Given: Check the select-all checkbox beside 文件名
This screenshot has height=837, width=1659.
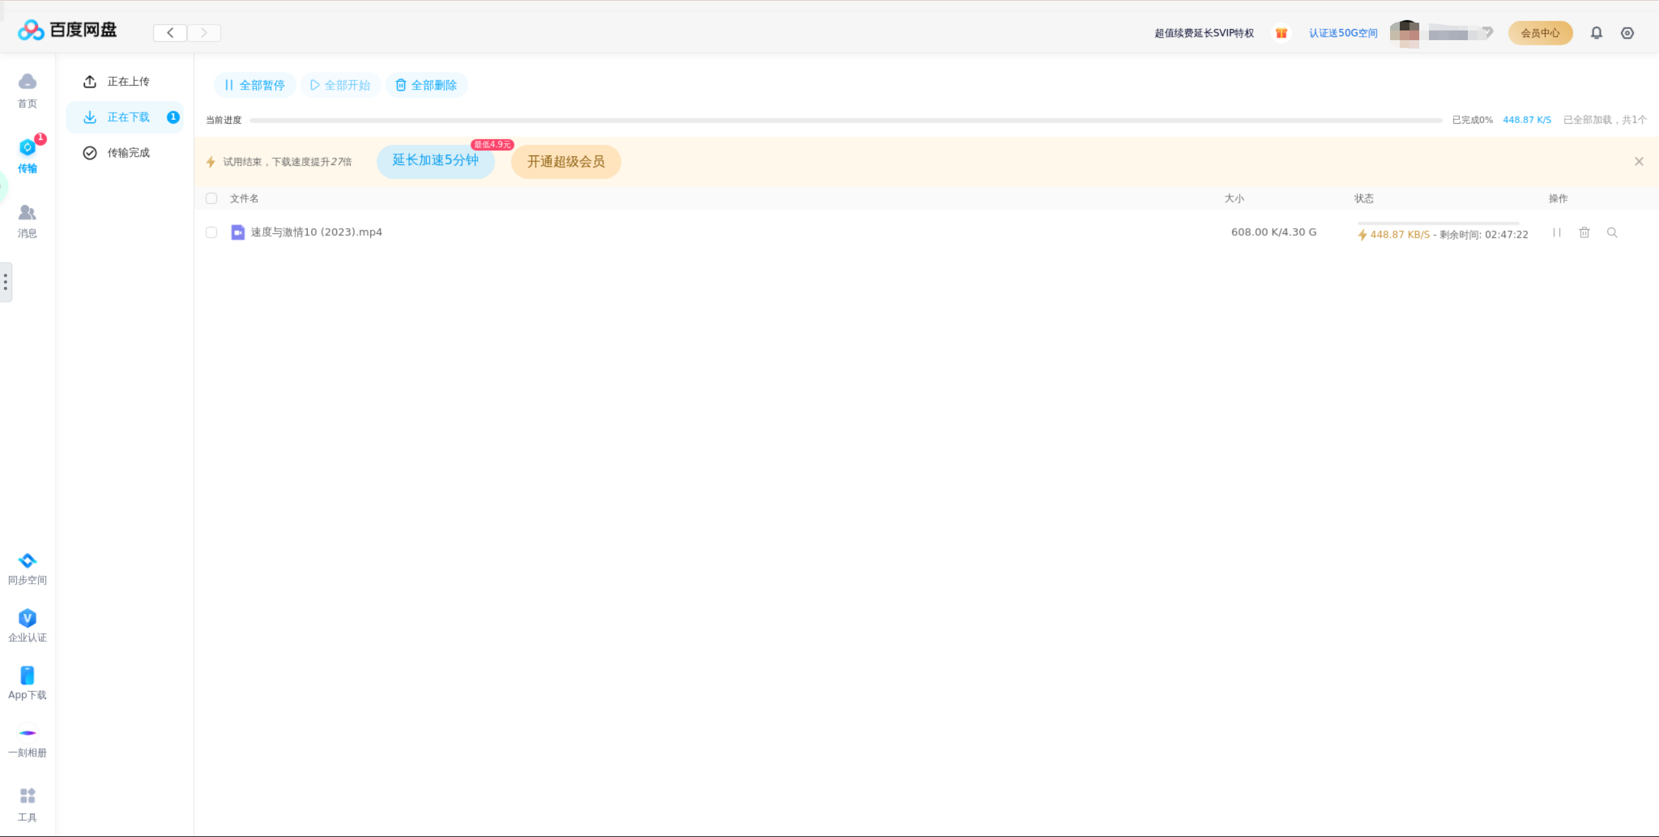Looking at the screenshot, I should [211, 199].
